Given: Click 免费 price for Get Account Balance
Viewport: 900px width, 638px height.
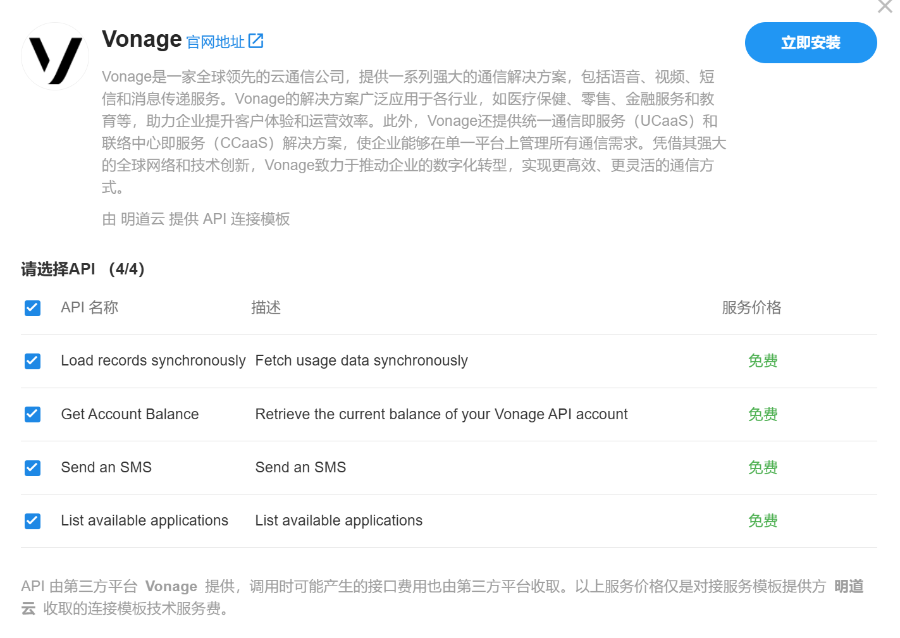Looking at the screenshot, I should tap(763, 414).
